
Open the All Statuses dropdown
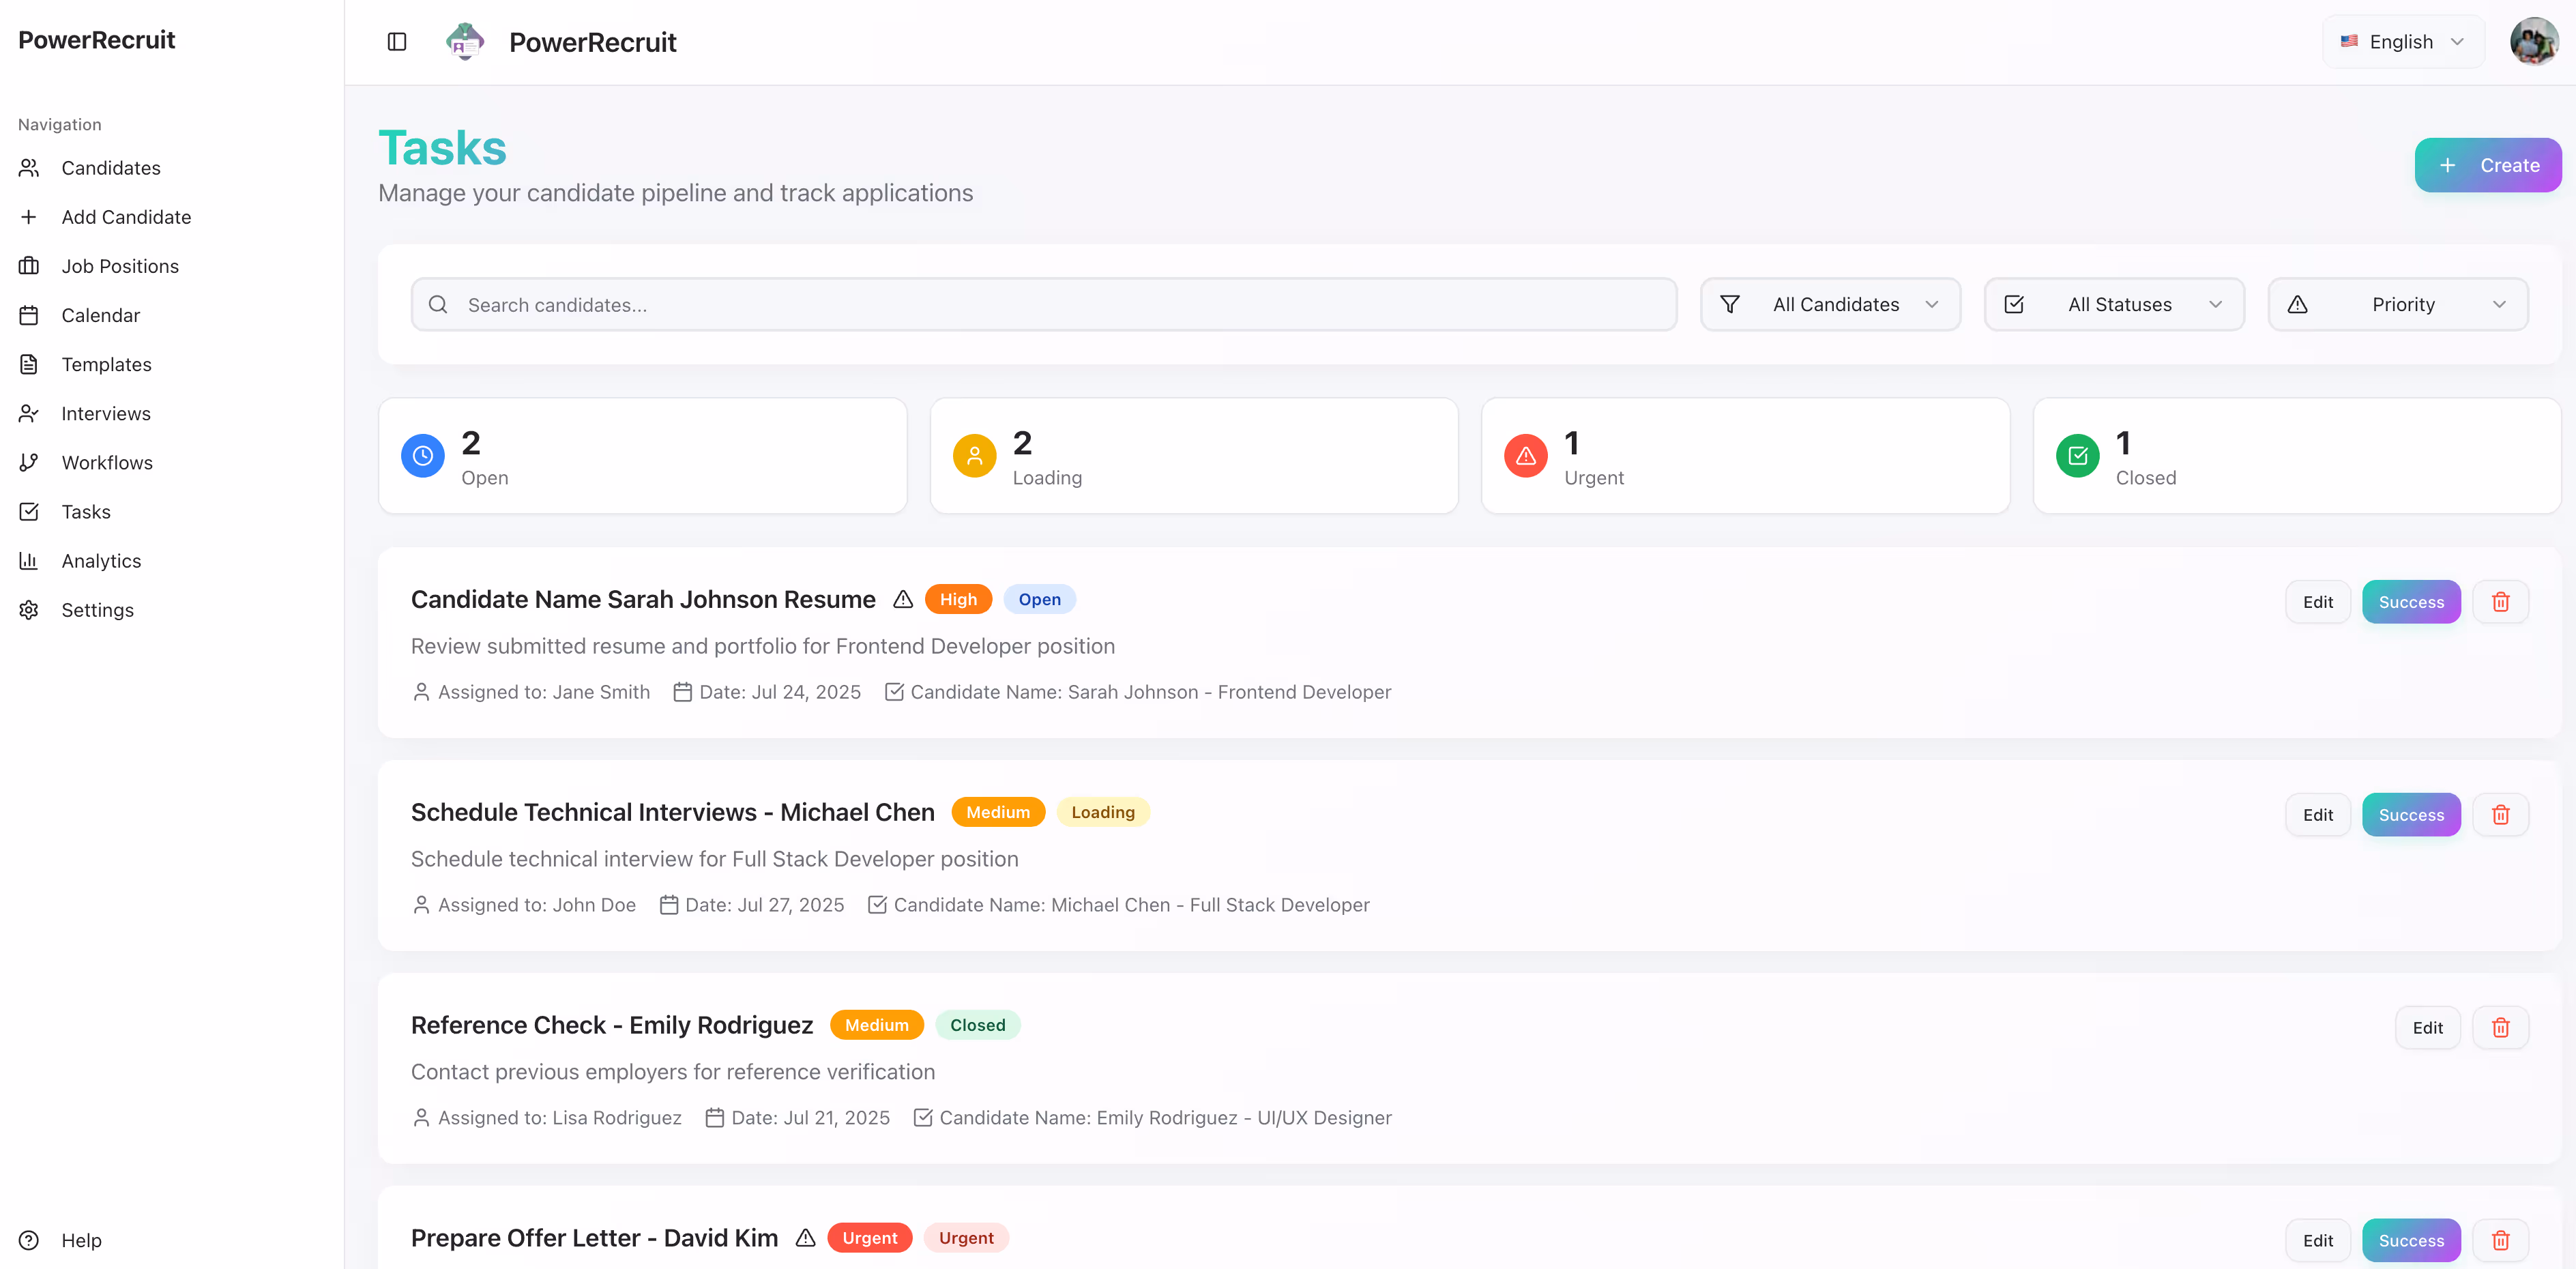(x=2114, y=305)
